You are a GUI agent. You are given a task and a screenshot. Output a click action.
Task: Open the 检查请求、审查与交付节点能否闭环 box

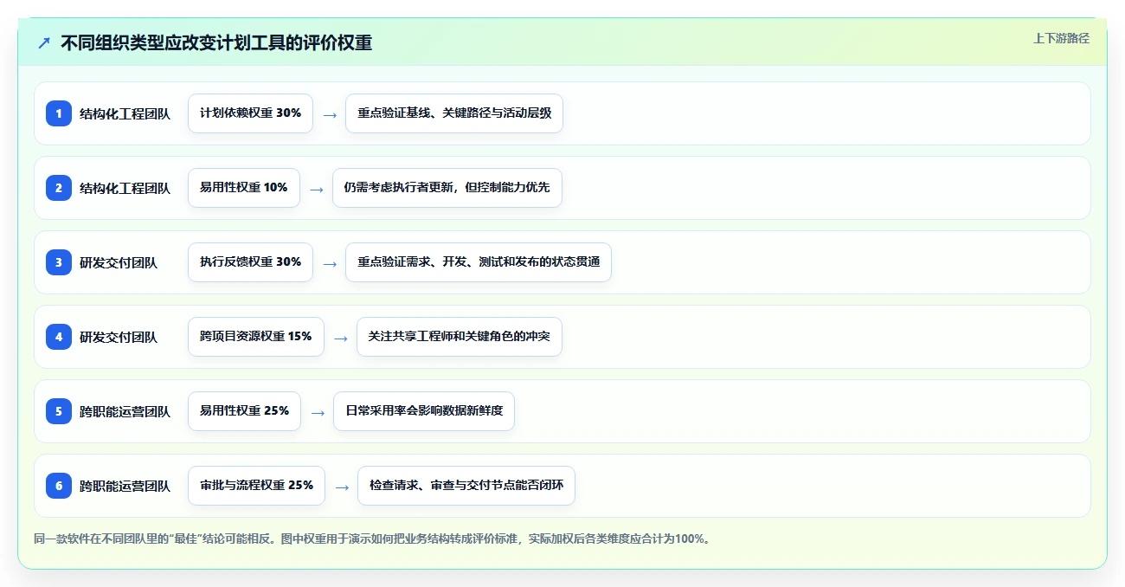tap(466, 486)
